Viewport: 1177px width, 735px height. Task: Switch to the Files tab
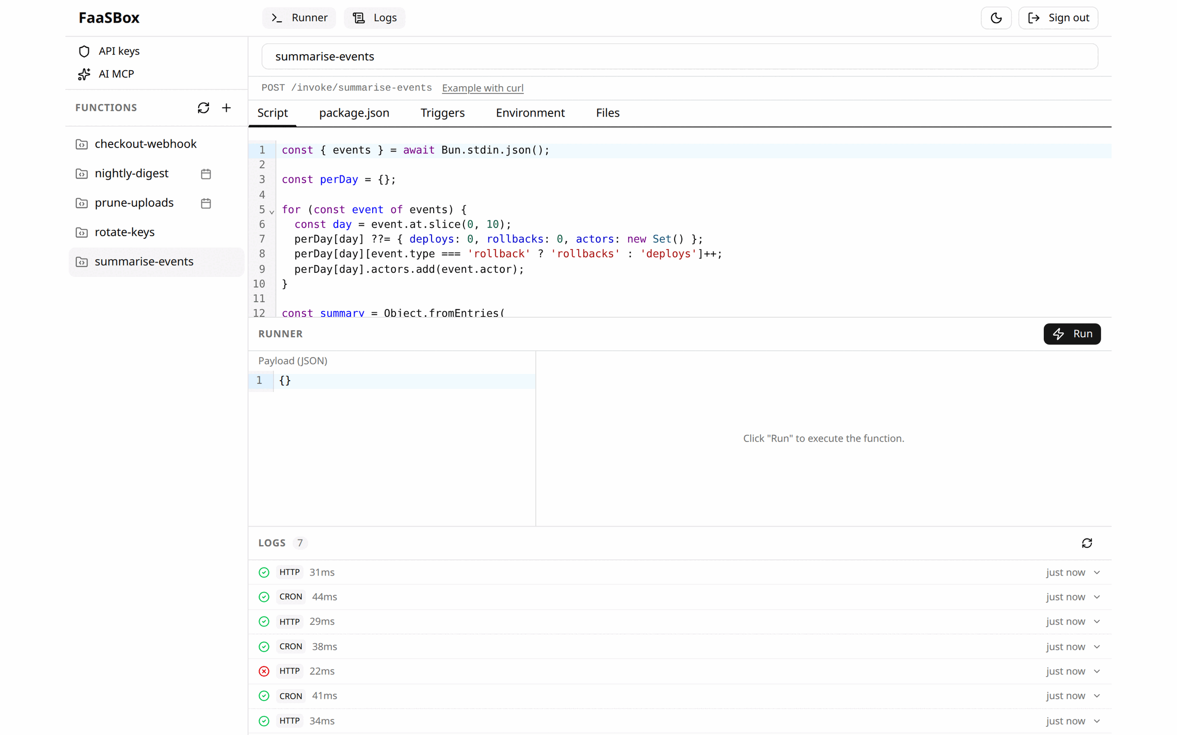pyautogui.click(x=608, y=113)
